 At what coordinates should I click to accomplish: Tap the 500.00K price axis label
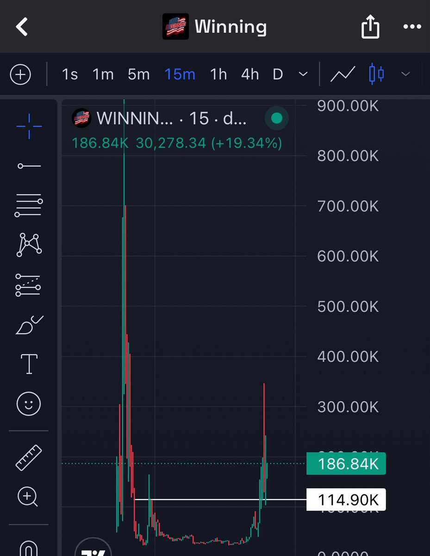348,306
